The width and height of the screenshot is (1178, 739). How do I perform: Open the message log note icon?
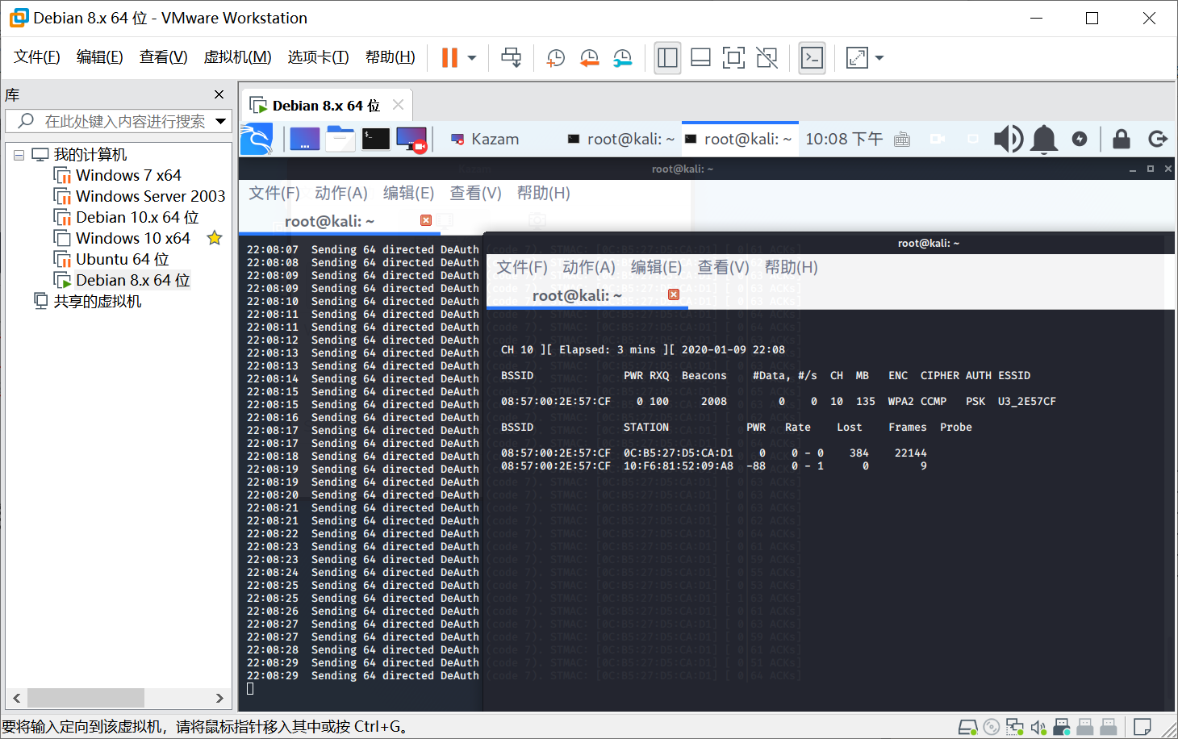coord(1142,727)
